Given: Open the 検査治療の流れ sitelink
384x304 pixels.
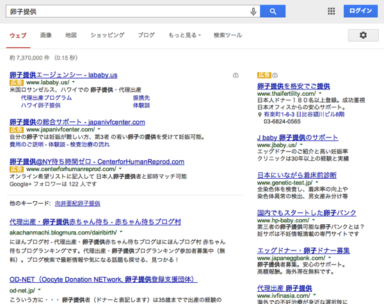Looking at the screenshot, I should (x=90, y=144).
